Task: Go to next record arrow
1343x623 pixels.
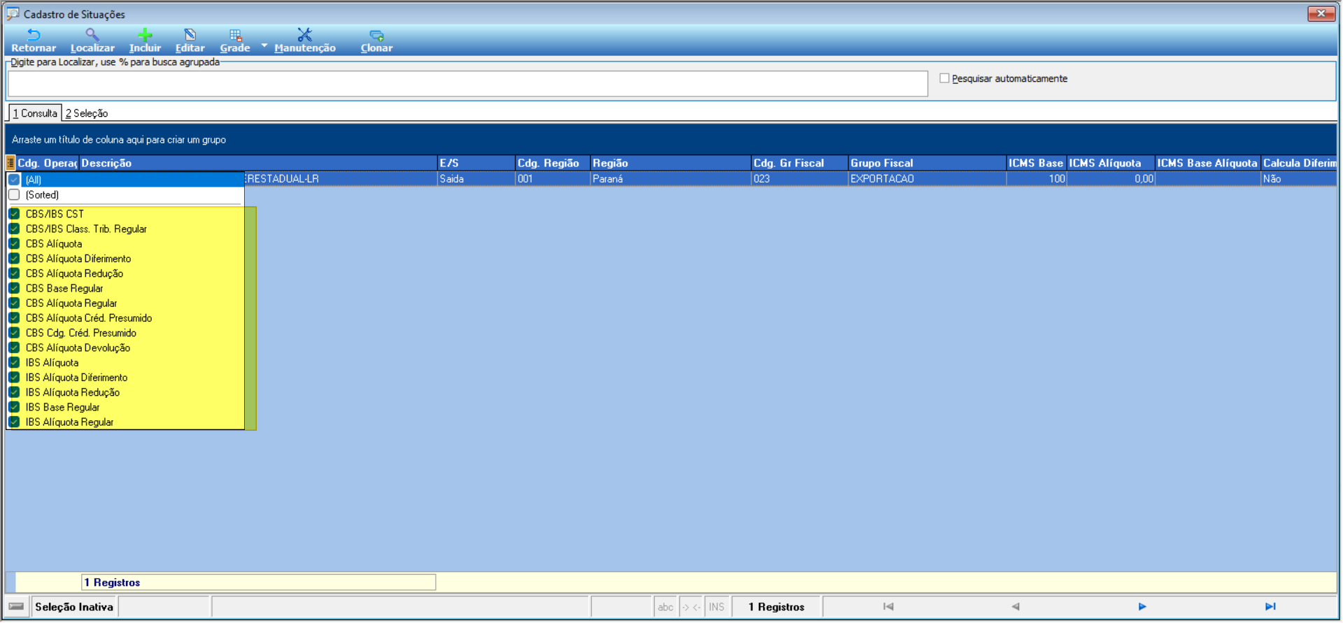Action: point(1142,607)
